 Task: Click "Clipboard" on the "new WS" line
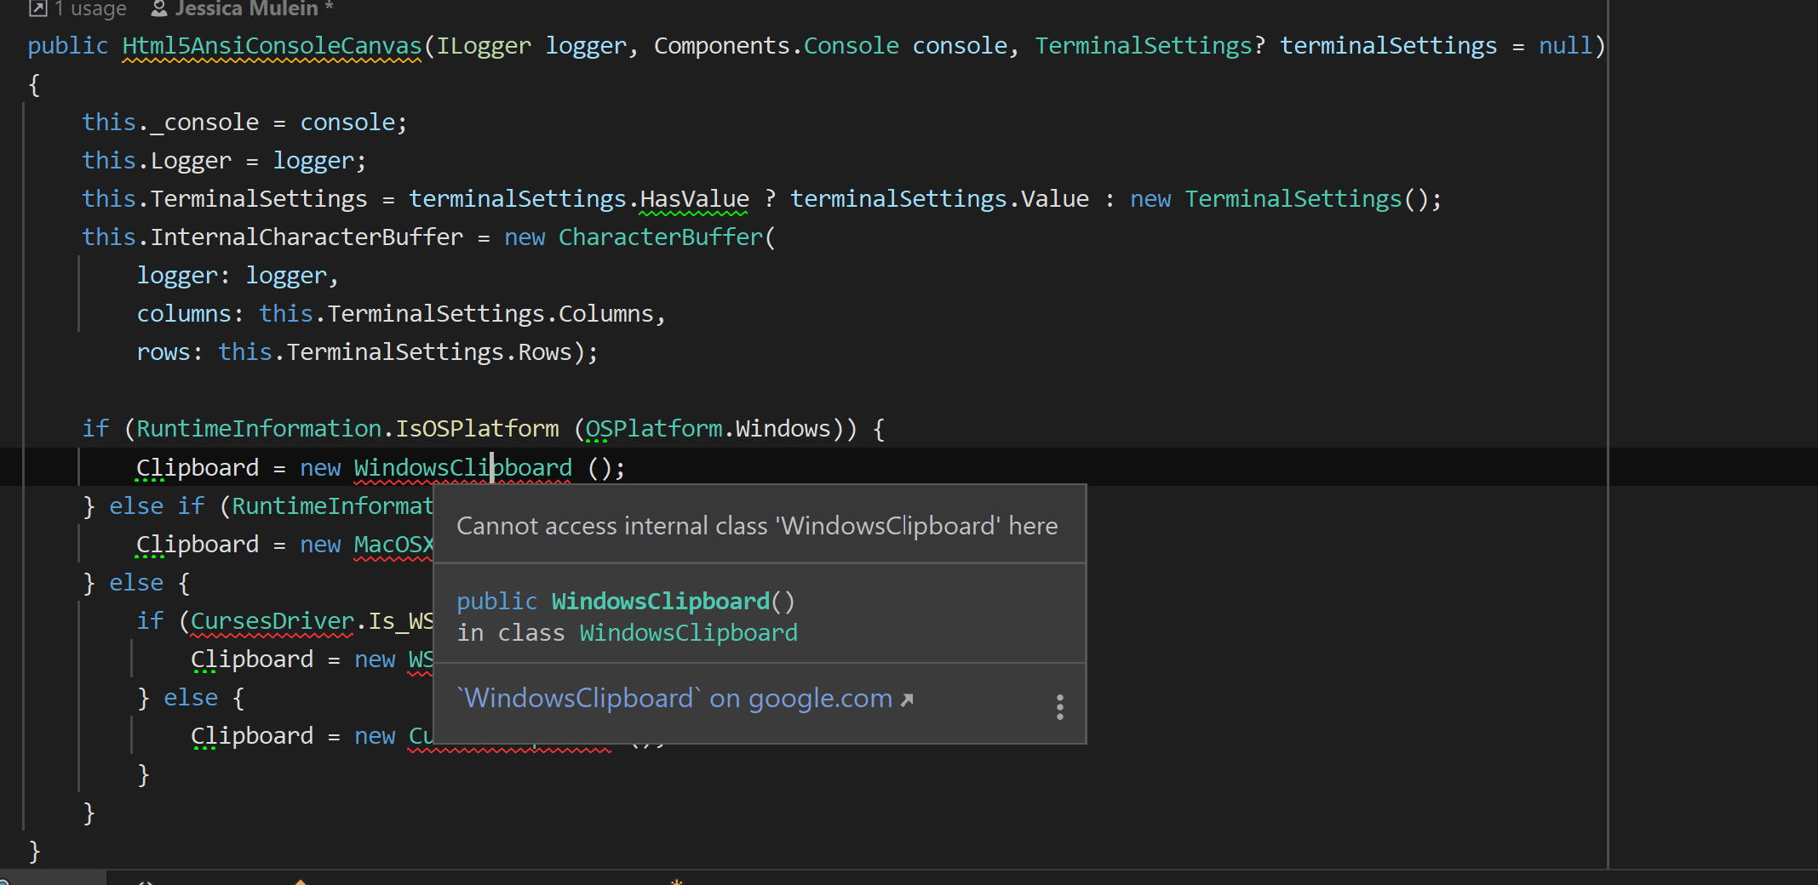pyautogui.click(x=252, y=659)
